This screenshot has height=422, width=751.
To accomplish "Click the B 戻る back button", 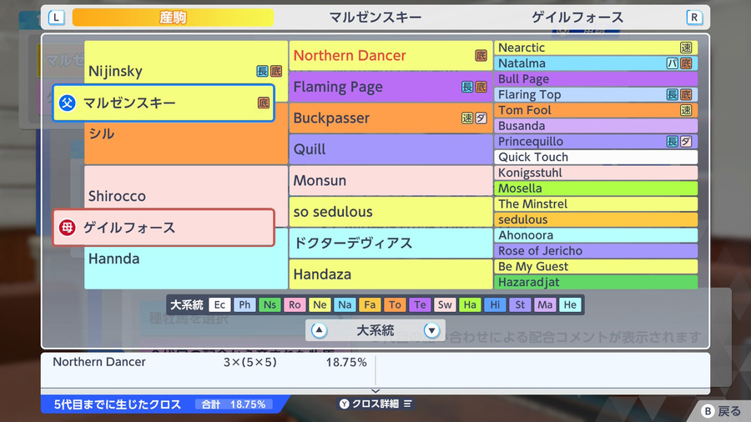I will click(721, 411).
